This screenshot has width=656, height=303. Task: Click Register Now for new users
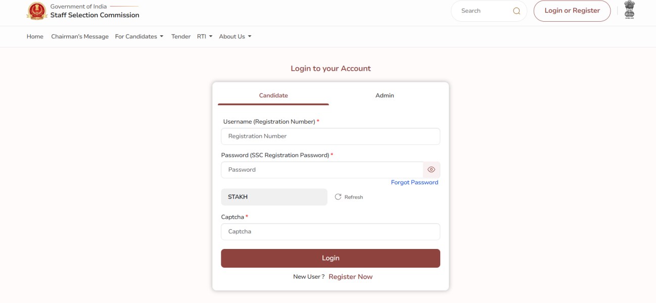(x=351, y=276)
